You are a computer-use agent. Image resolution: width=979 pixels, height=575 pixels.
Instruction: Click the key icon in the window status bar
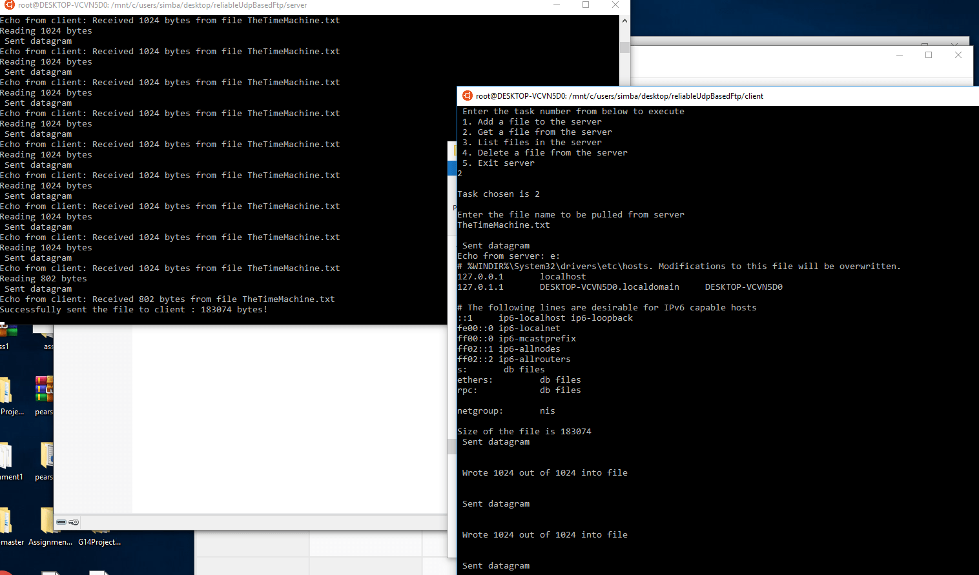[x=74, y=522]
